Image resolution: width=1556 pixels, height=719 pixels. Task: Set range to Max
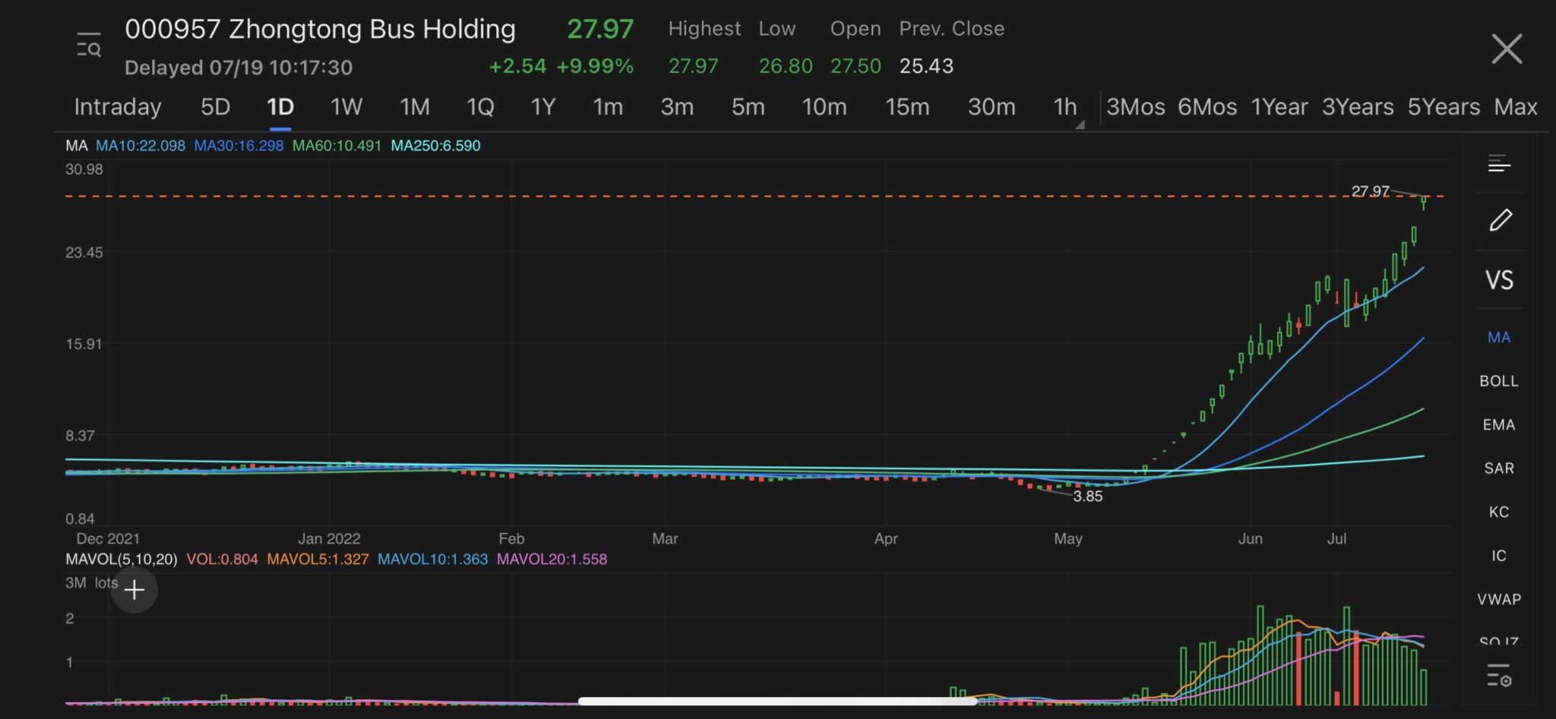[1516, 107]
